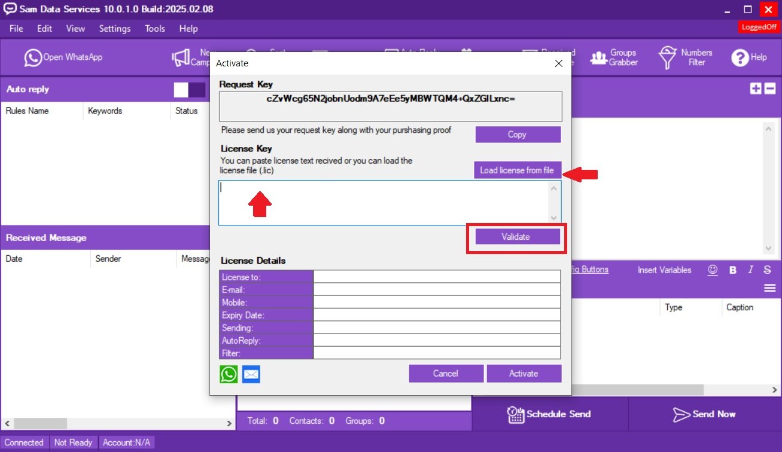Add a new auto reply rule with plus icon

[755, 87]
